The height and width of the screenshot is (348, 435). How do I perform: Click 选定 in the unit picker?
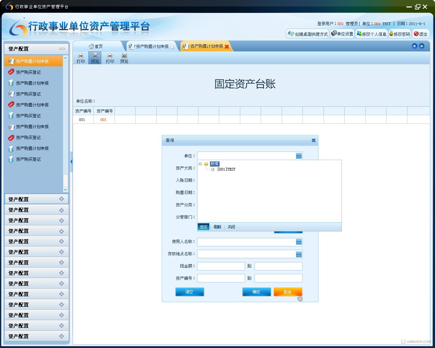pos(204,227)
